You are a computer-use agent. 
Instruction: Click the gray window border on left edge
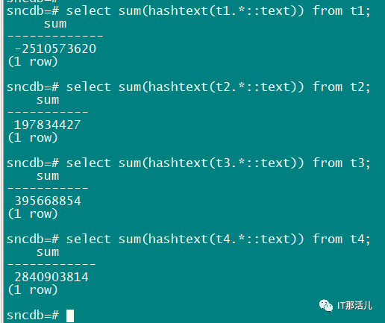pyautogui.click(x=2, y=162)
